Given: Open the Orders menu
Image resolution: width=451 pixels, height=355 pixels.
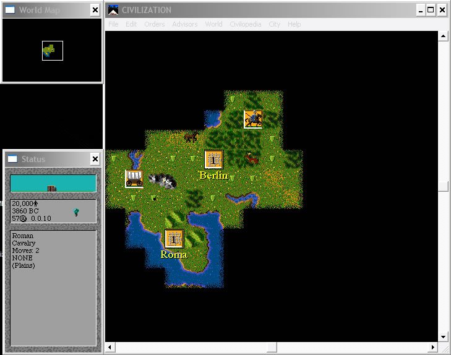Looking at the screenshot, I should click(155, 24).
